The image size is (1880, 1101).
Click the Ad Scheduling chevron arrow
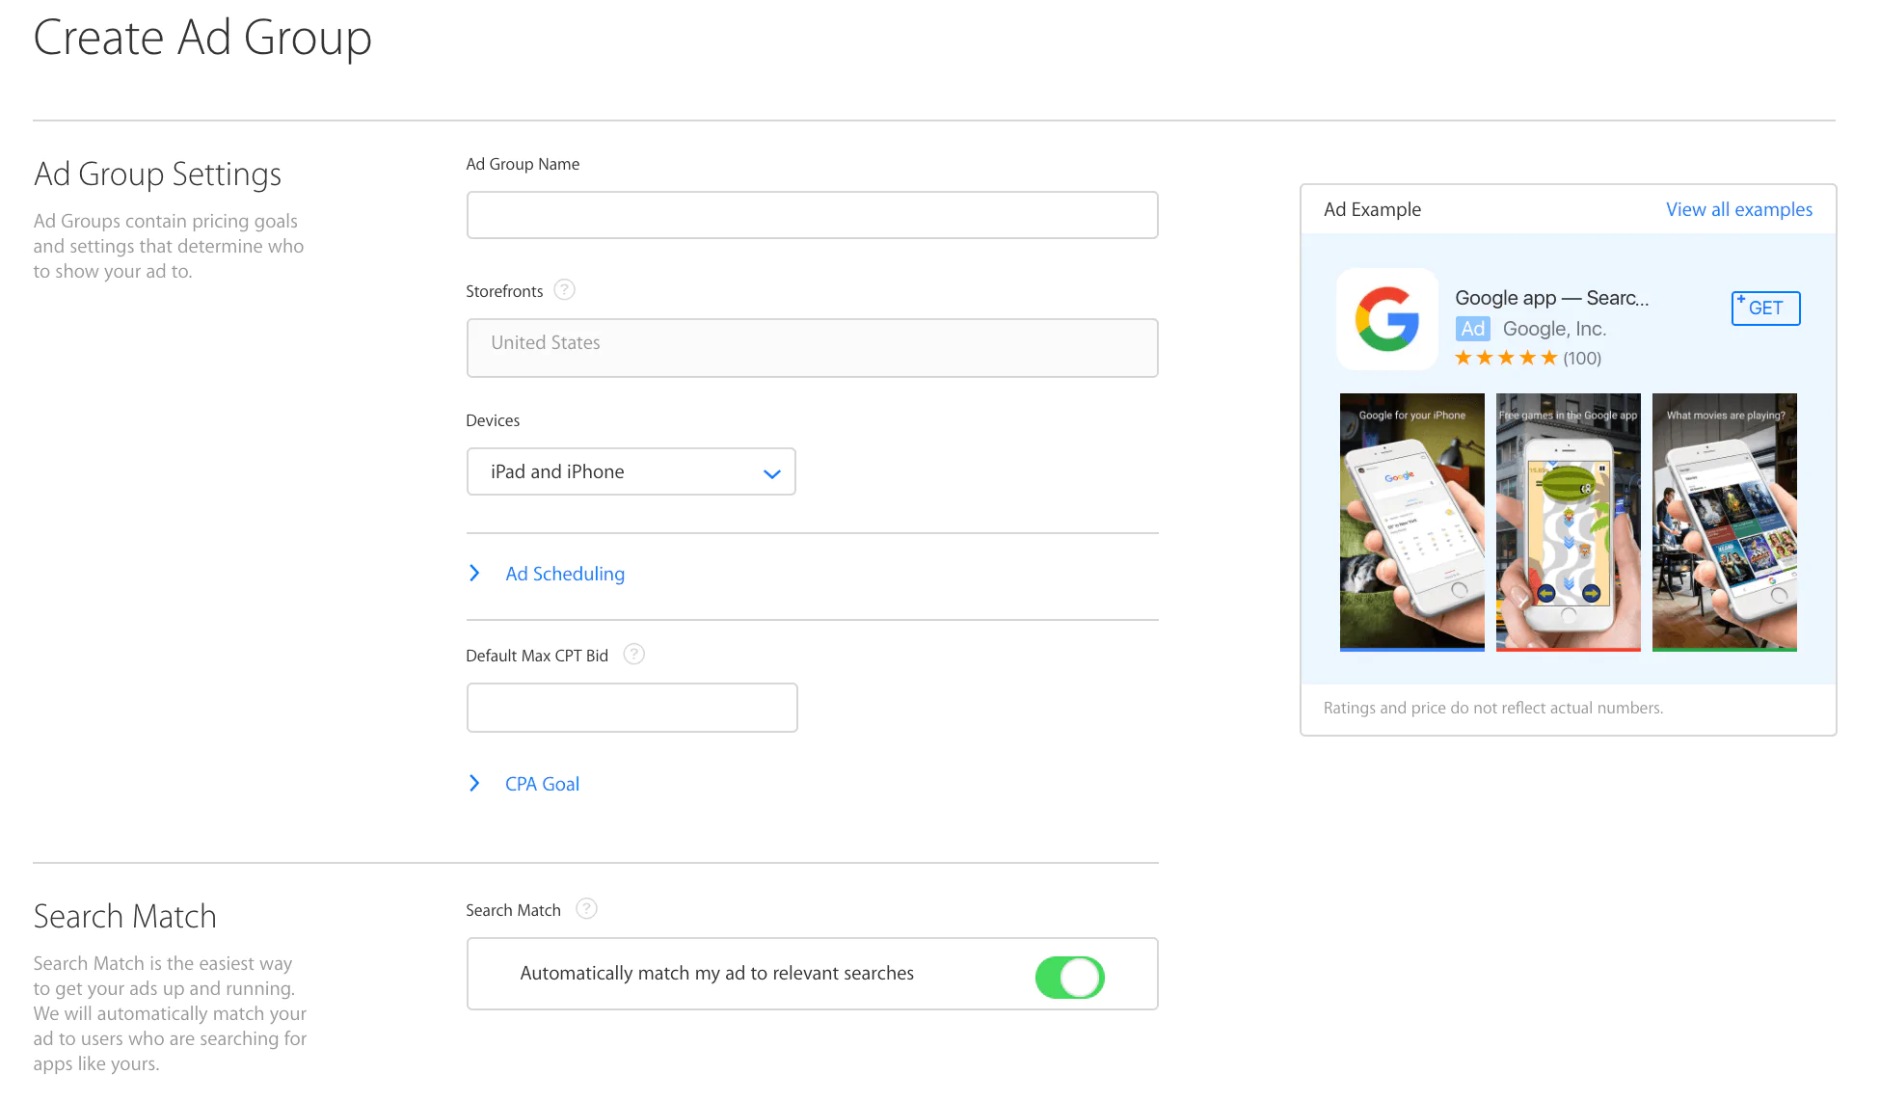474,574
